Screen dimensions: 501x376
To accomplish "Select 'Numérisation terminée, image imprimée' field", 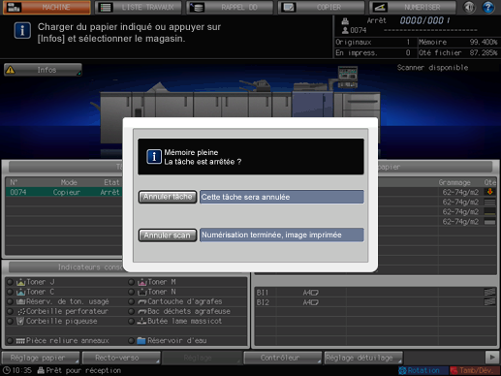I will (x=282, y=235).
